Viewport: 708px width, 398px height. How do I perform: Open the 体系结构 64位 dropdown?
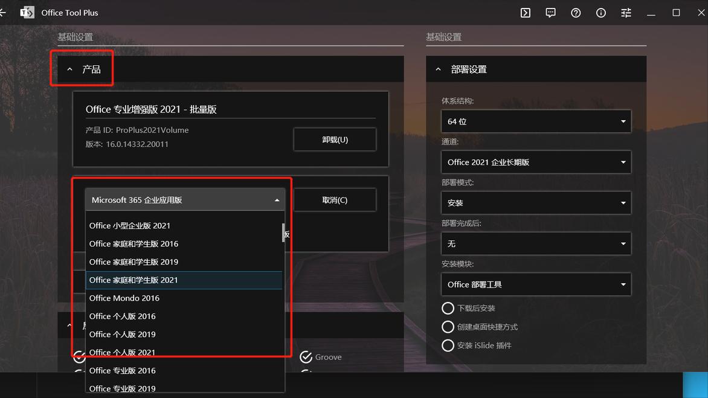coord(536,121)
